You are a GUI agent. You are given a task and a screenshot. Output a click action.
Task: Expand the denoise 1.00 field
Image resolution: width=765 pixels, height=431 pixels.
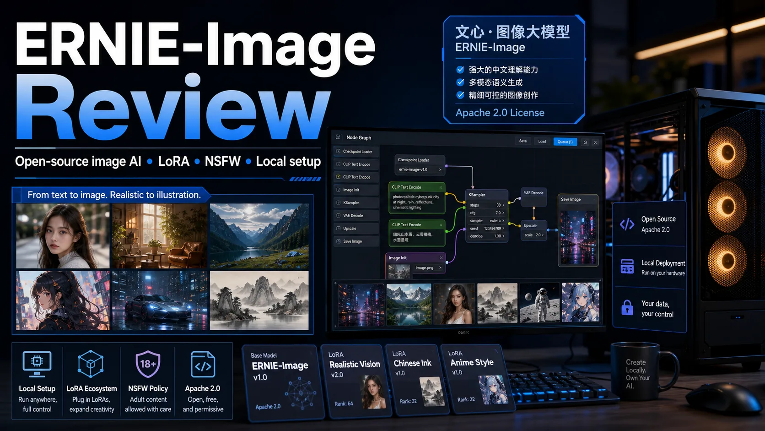click(x=487, y=236)
